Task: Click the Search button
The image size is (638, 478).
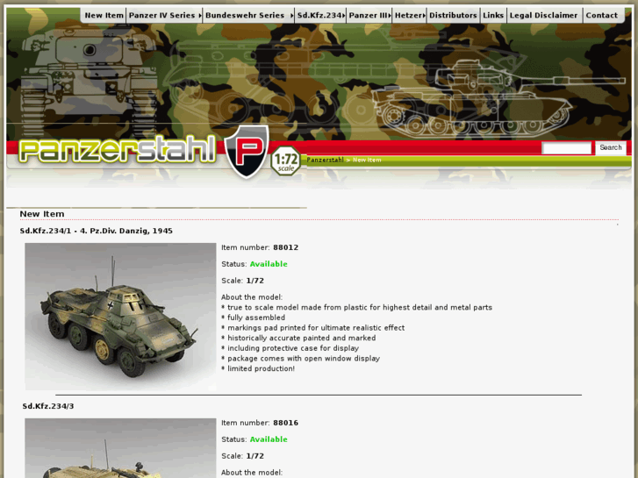Action: pyautogui.click(x=610, y=147)
